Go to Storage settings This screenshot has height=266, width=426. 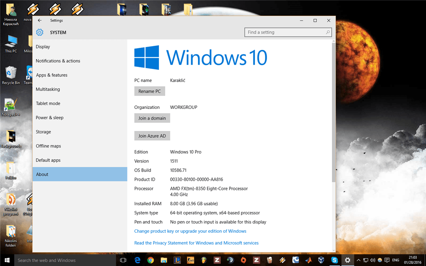[79, 132]
